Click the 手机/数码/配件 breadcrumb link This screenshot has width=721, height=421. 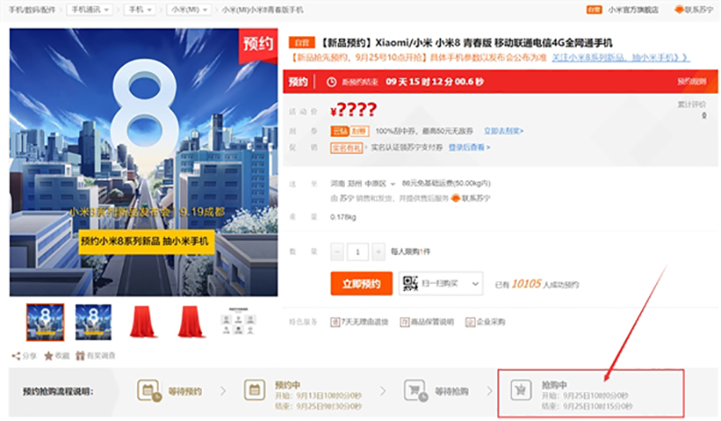(x=32, y=10)
